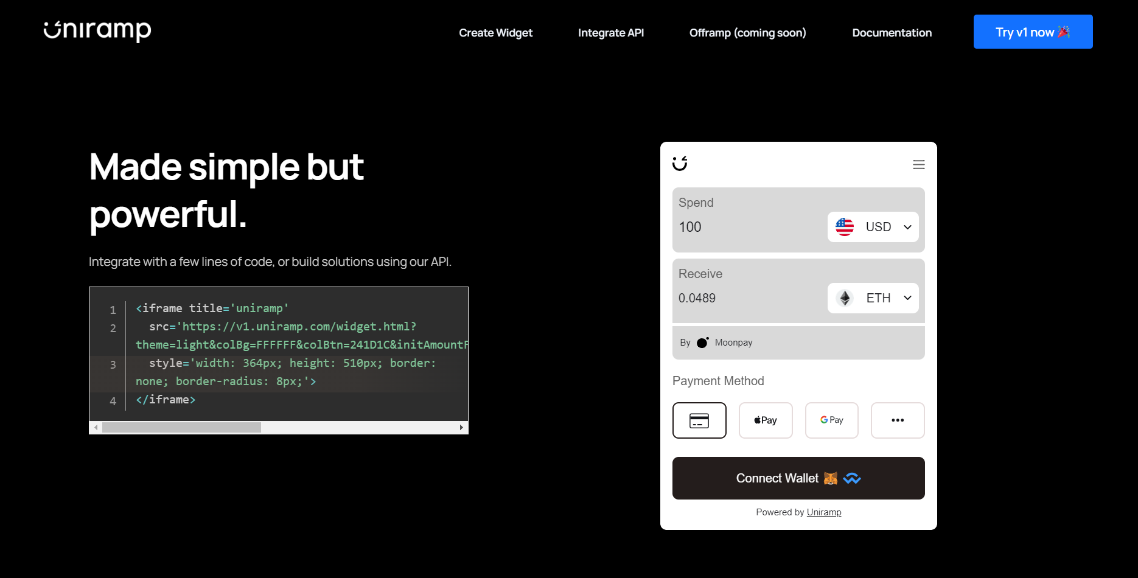The image size is (1138, 578).
Task: Click the Ethereum coin icon
Action: [x=845, y=298]
